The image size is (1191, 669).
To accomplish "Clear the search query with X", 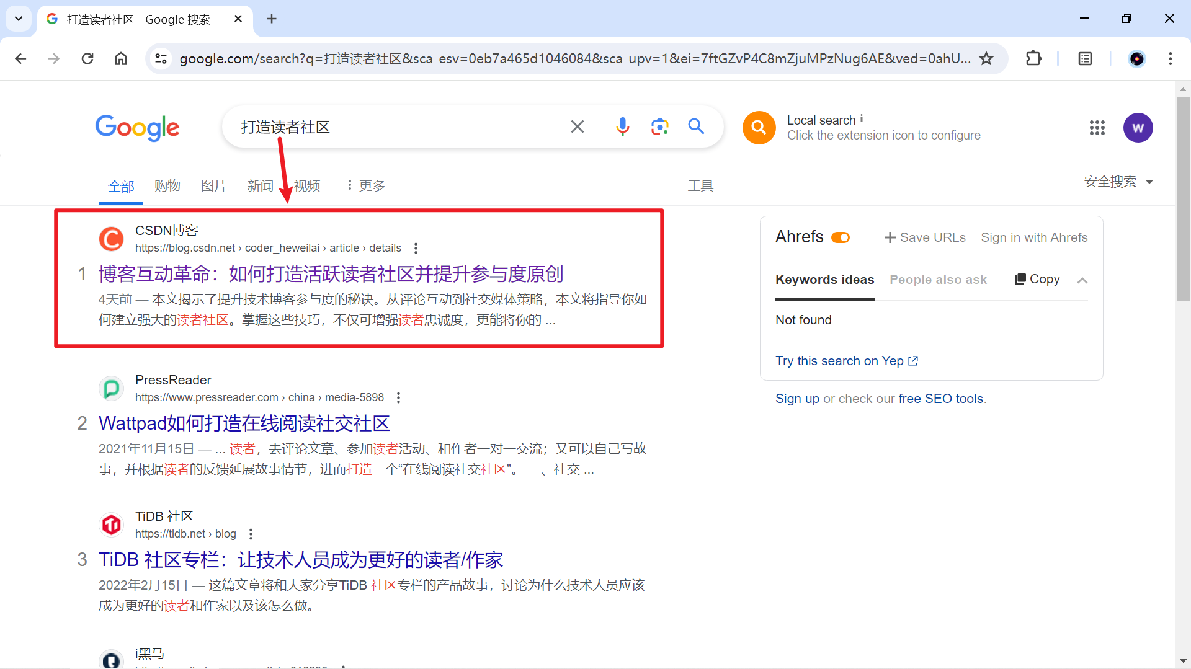I will [577, 127].
